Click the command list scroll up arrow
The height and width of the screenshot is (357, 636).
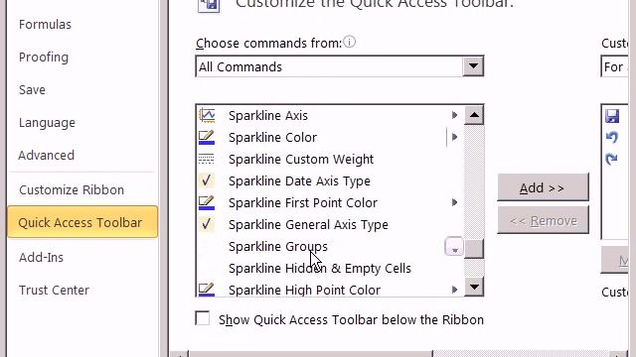(x=474, y=116)
